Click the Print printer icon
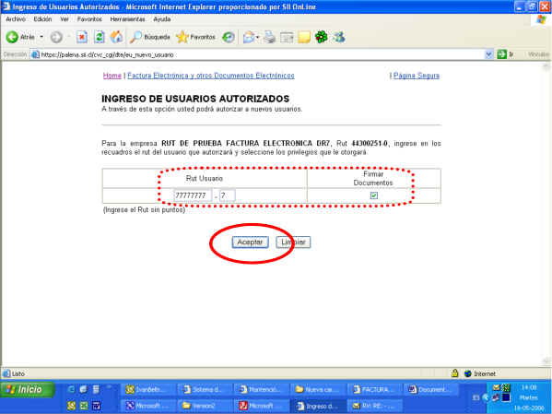The width and height of the screenshot is (552, 414). (x=269, y=37)
